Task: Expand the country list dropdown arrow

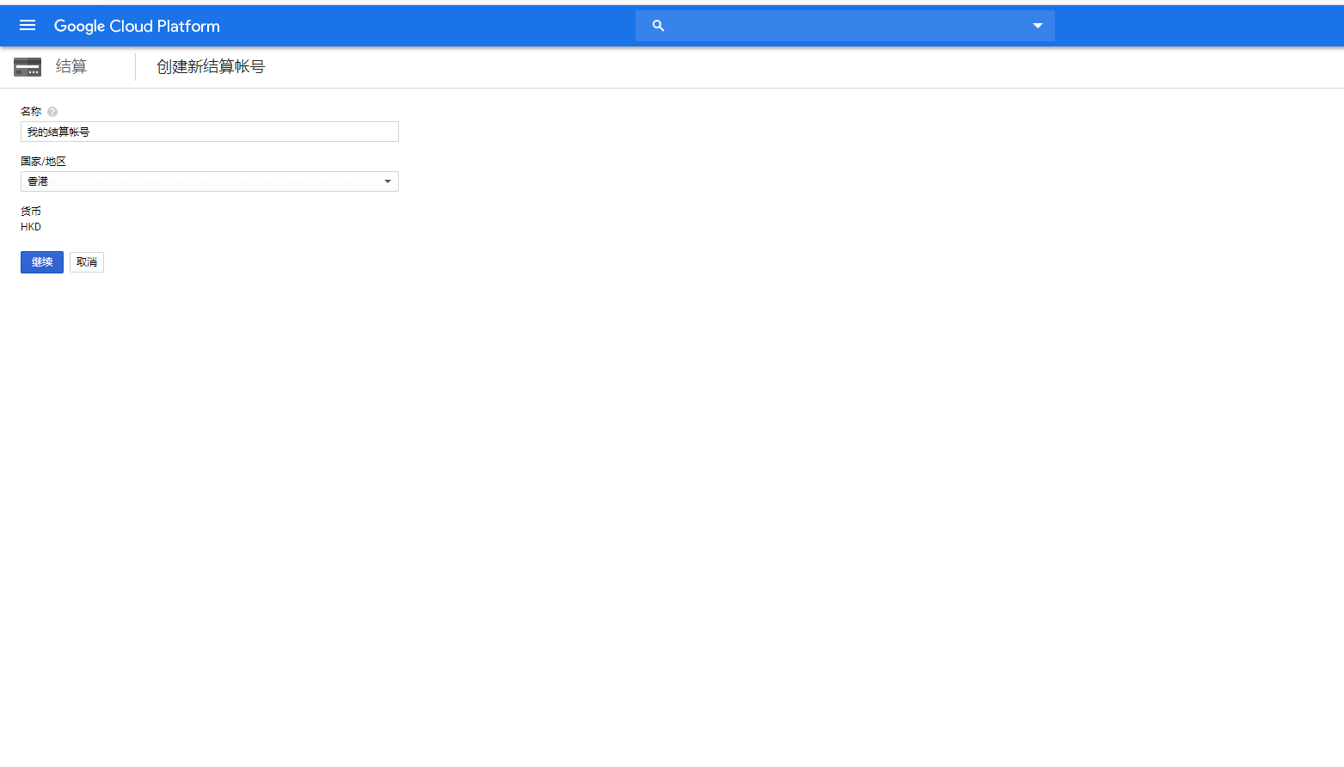Action: [387, 181]
